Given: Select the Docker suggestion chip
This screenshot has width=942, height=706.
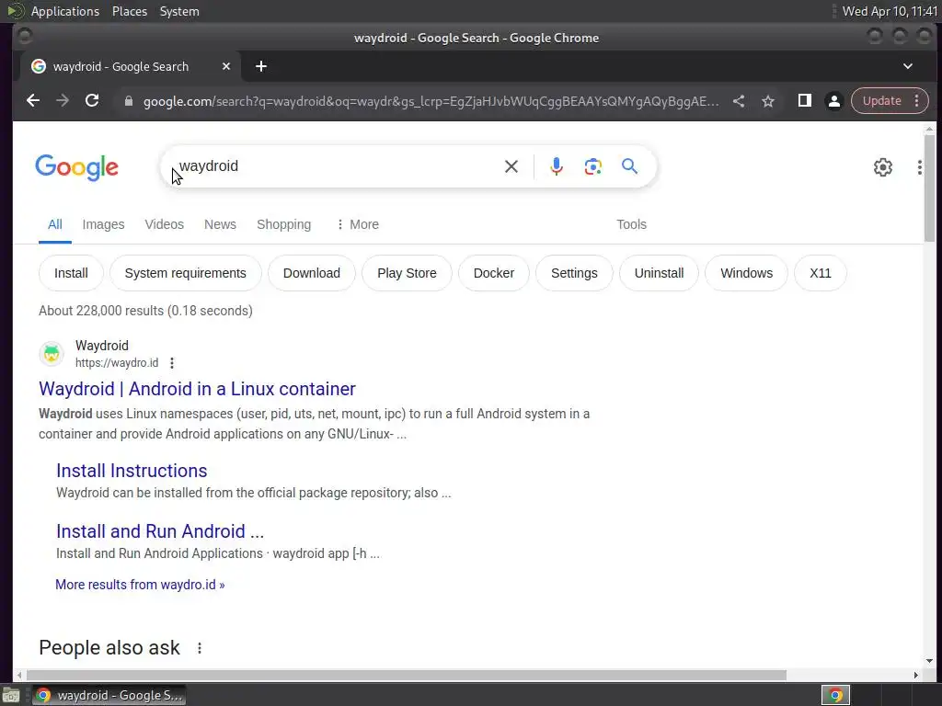Looking at the screenshot, I should click(494, 273).
